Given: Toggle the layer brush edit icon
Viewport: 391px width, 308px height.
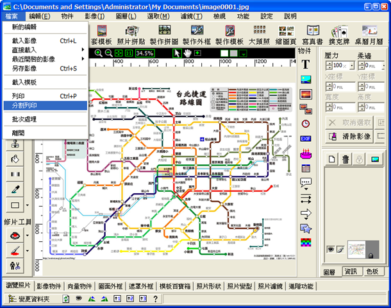Looking at the screenshot, I should click(x=340, y=249).
